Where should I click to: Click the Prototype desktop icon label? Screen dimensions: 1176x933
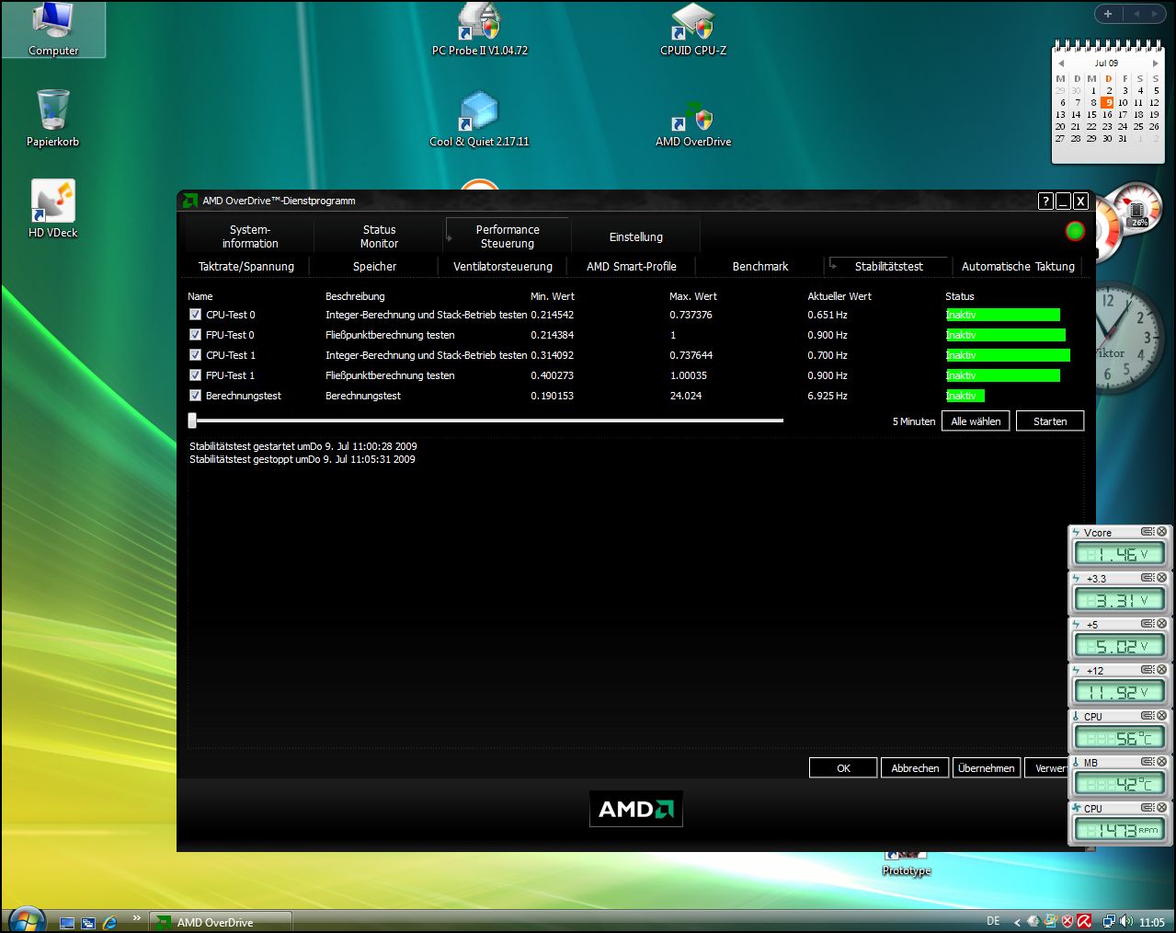tap(907, 870)
